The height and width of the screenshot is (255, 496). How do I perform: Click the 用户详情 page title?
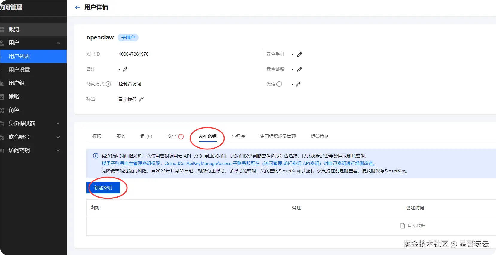tap(96, 7)
